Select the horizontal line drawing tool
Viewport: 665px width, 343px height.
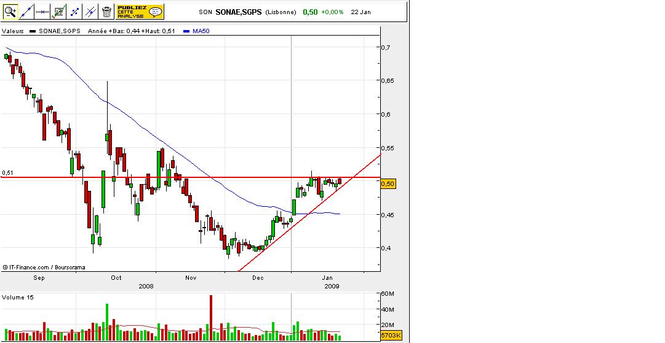pyautogui.click(x=42, y=12)
